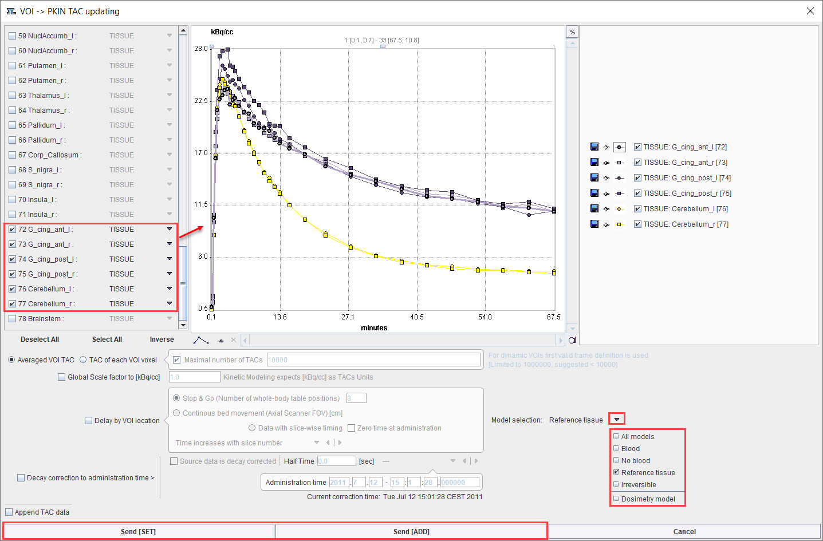Click the arrow icon beside G_cing_ant_r legend entry
Image resolution: width=823 pixels, height=541 pixels.
(x=607, y=163)
